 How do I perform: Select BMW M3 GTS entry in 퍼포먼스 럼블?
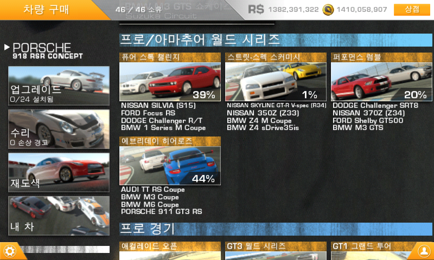click(x=358, y=128)
